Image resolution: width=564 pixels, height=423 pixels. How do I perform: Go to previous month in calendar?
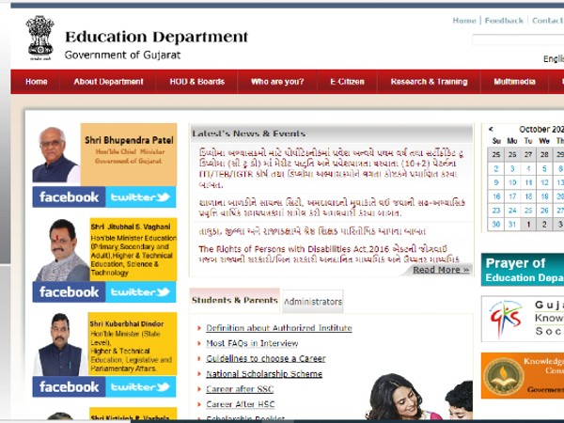click(x=491, y=129)
